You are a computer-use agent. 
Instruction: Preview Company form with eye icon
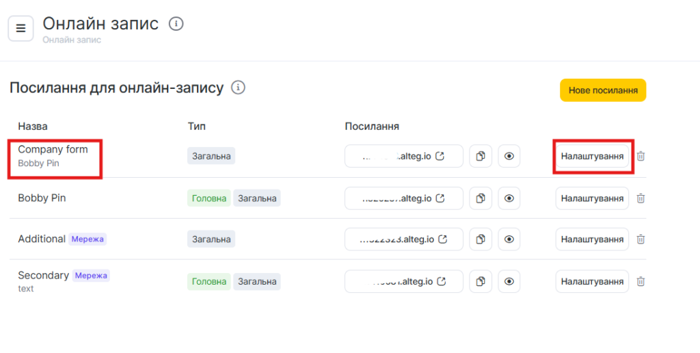point(509,156)
